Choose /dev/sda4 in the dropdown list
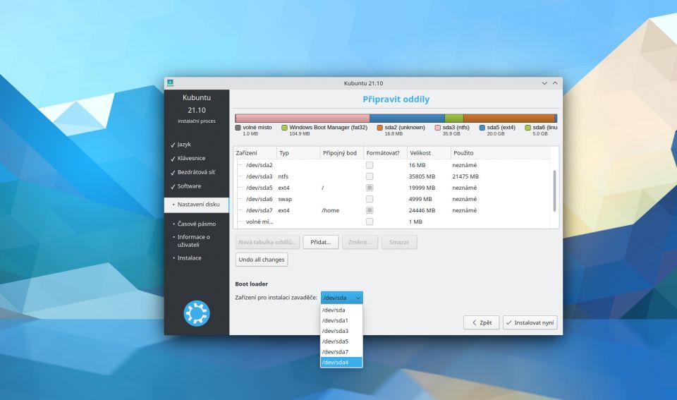 click(341, 362)
